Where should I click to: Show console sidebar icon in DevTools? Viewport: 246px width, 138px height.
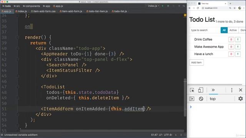pos(192,99)
